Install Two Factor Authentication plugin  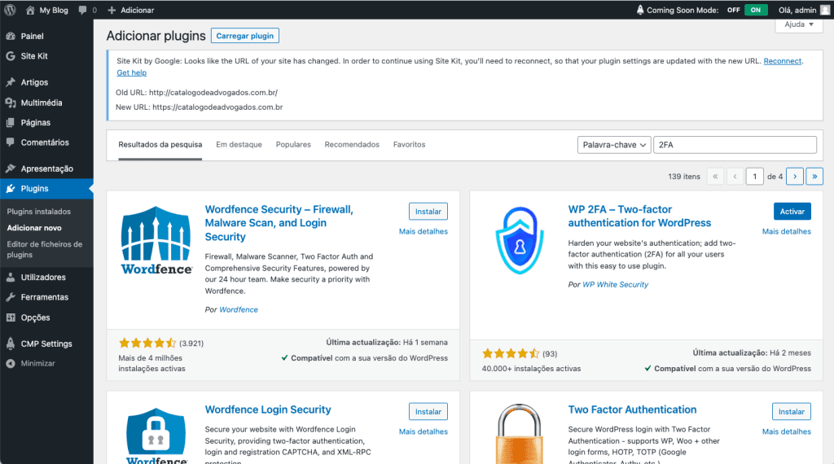(792, 411)
